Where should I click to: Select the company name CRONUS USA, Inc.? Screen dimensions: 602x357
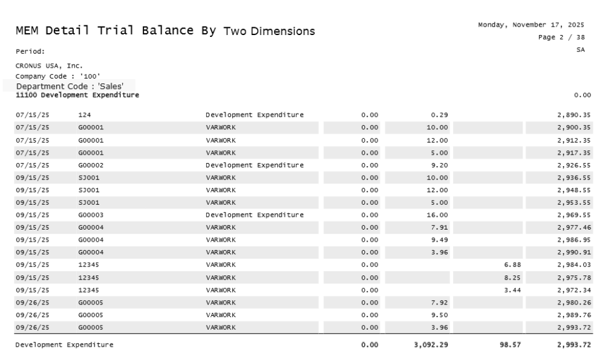pos(49,66)
